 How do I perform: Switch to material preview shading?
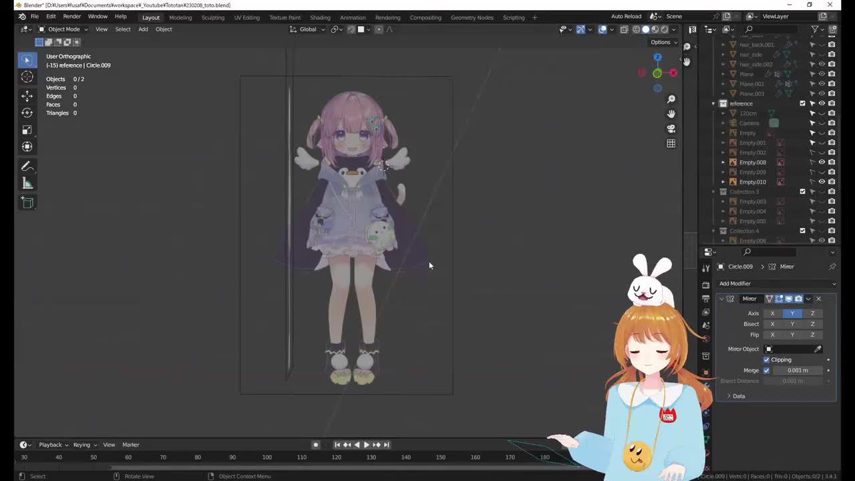tap(655, 29)
